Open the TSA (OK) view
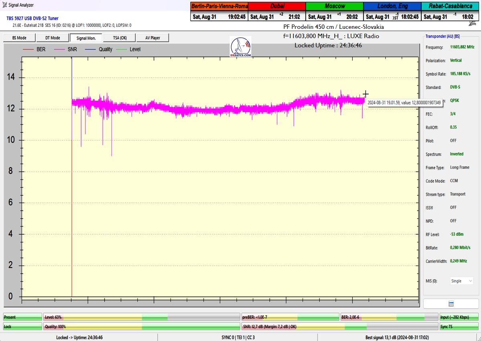Screen dimensions: 481x341 pyautogui.click(x=119, y=38)
